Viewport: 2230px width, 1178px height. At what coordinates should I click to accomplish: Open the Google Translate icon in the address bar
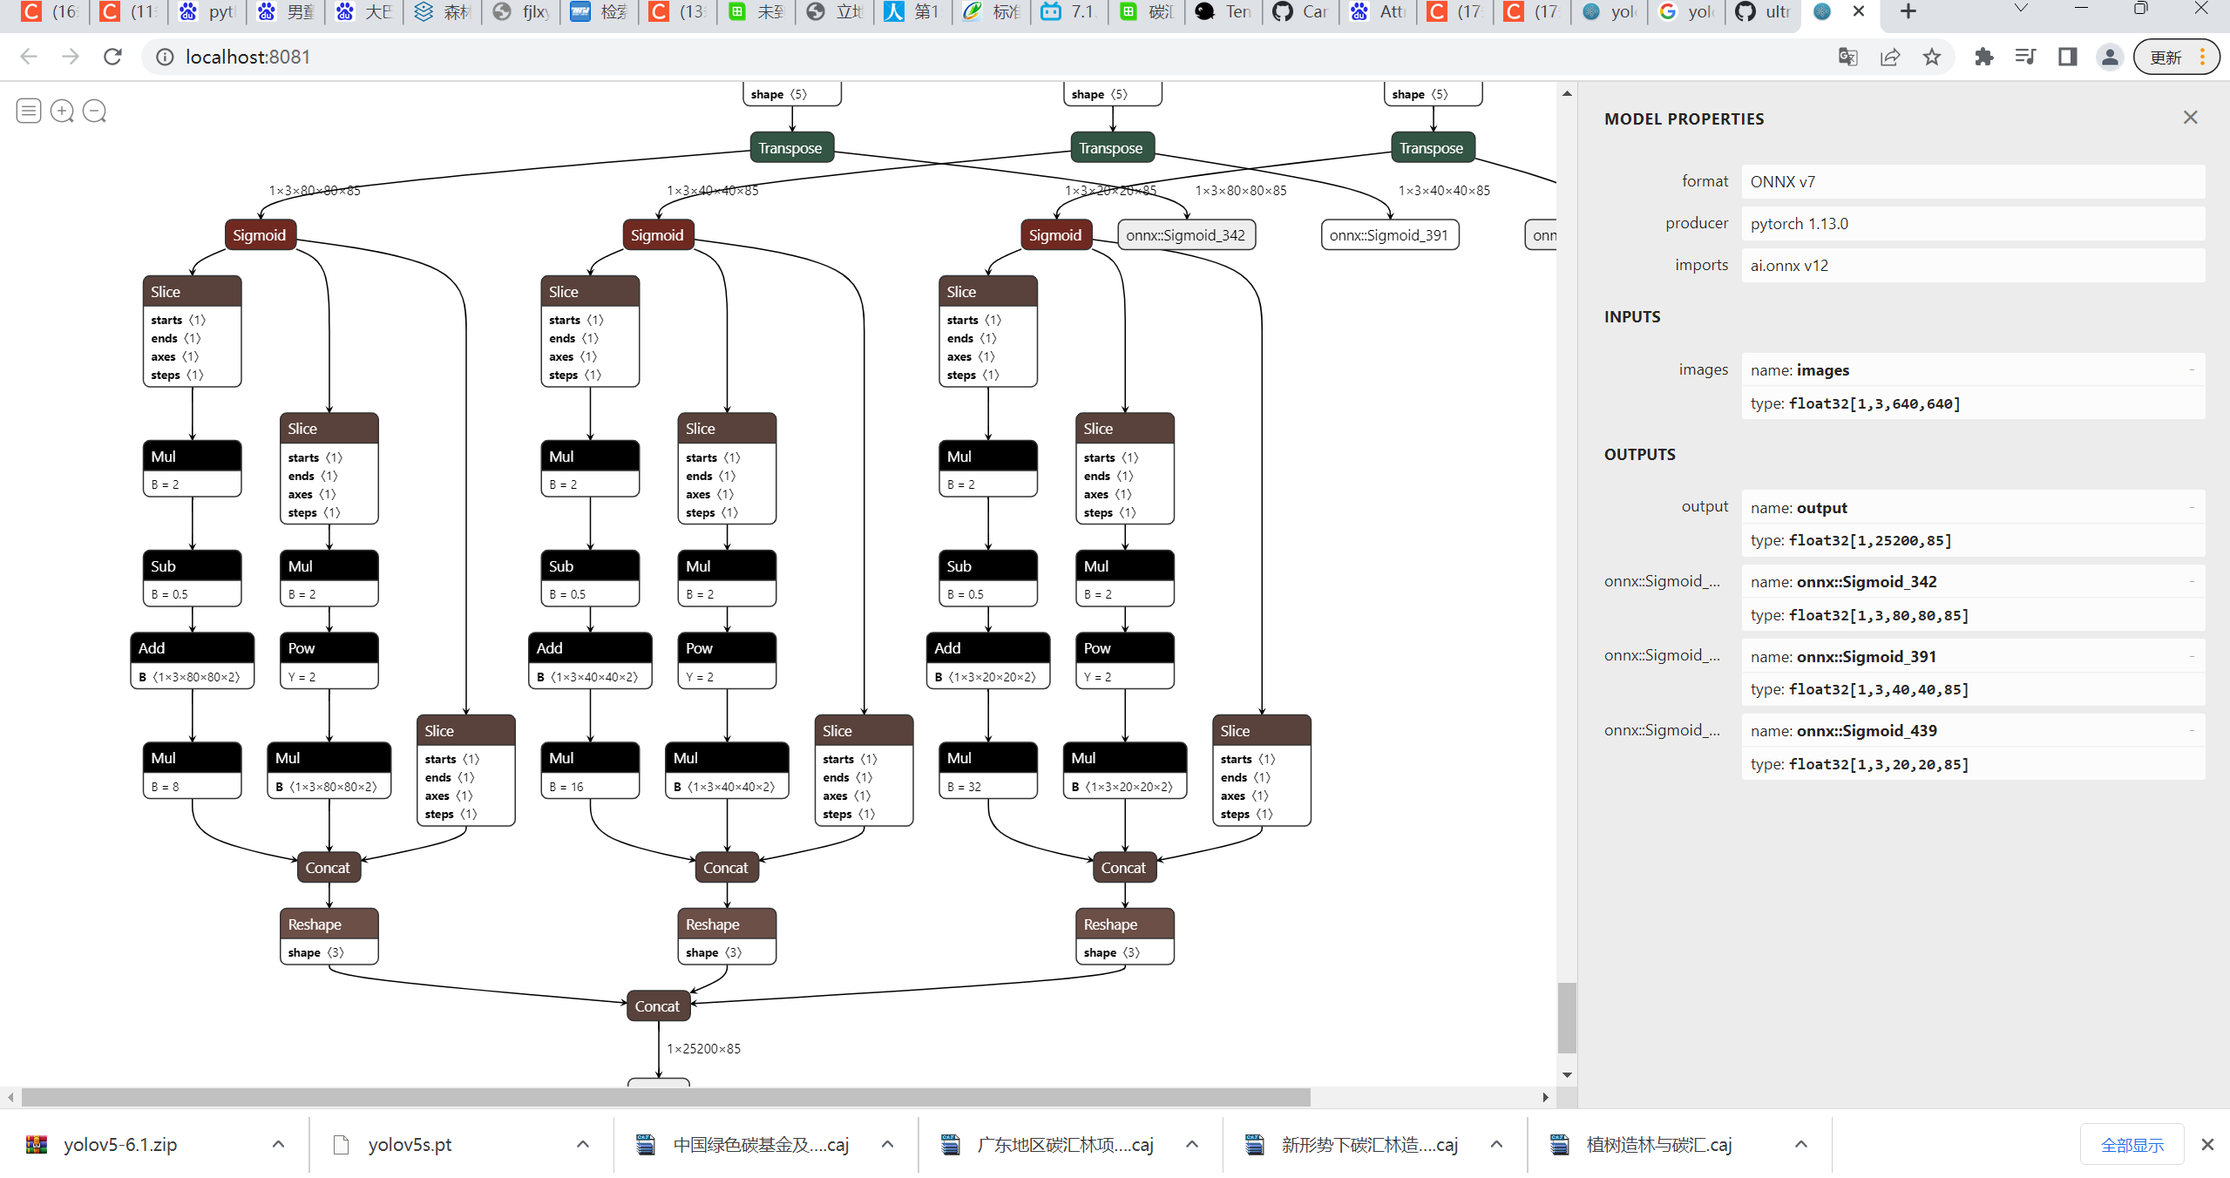click(1847, 57)
